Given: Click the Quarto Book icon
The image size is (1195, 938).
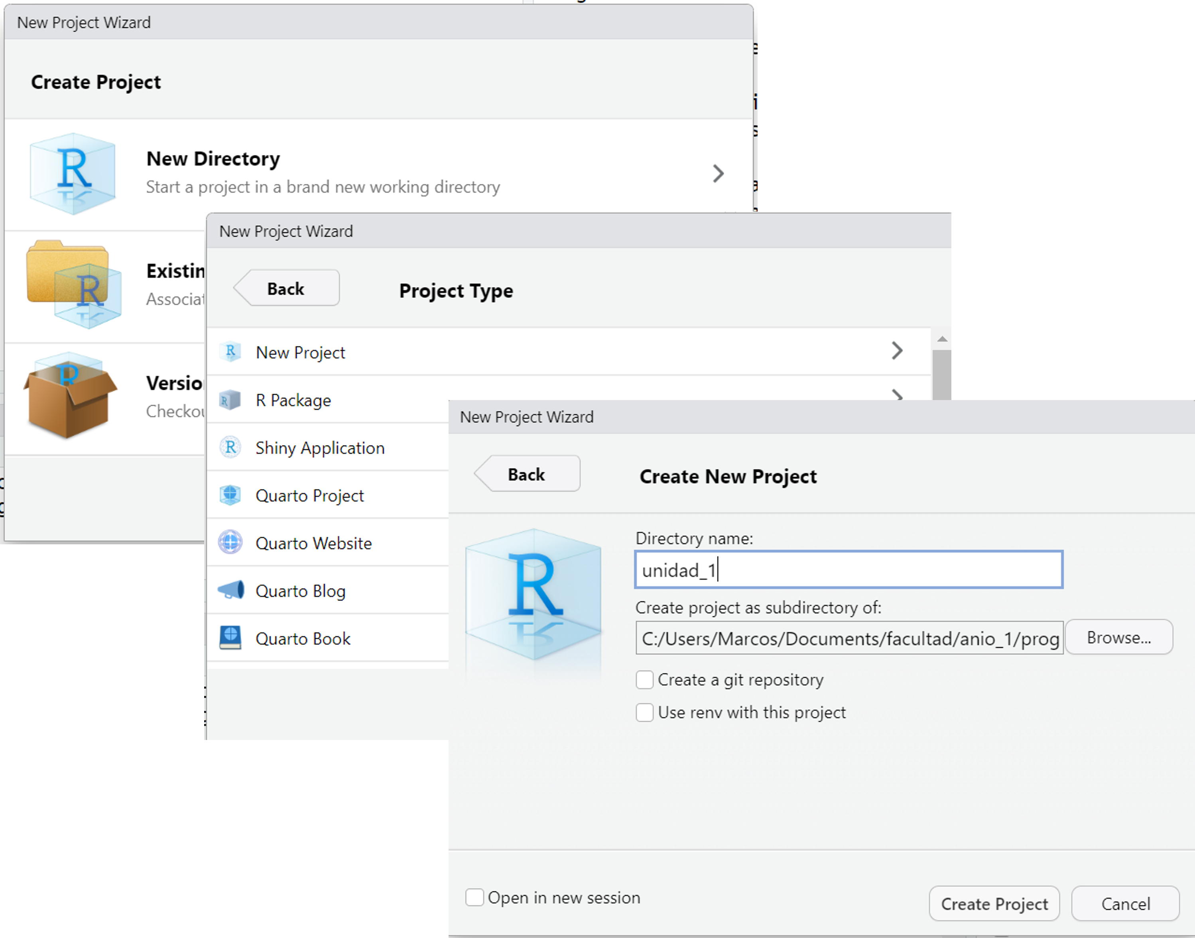Looking at the screenshot, I should click(x=230, y=638).
